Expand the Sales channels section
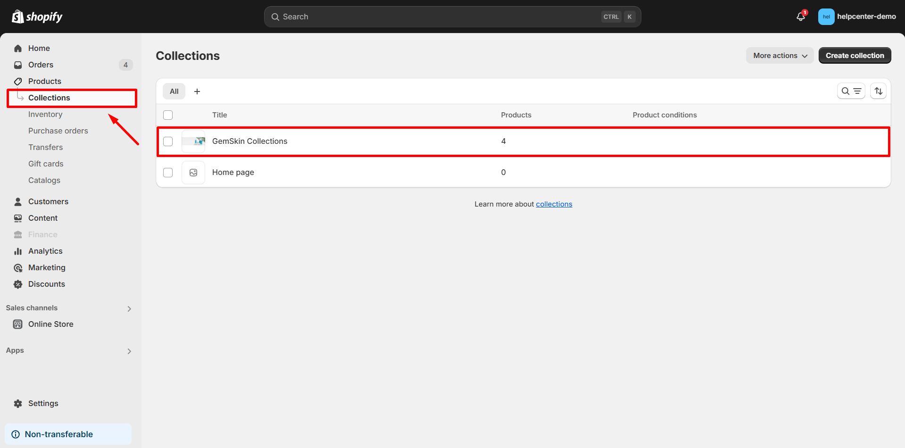 click(129, 309)
